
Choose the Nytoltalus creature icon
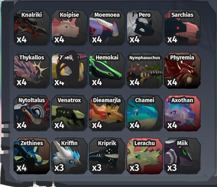[x=32, y=113]
